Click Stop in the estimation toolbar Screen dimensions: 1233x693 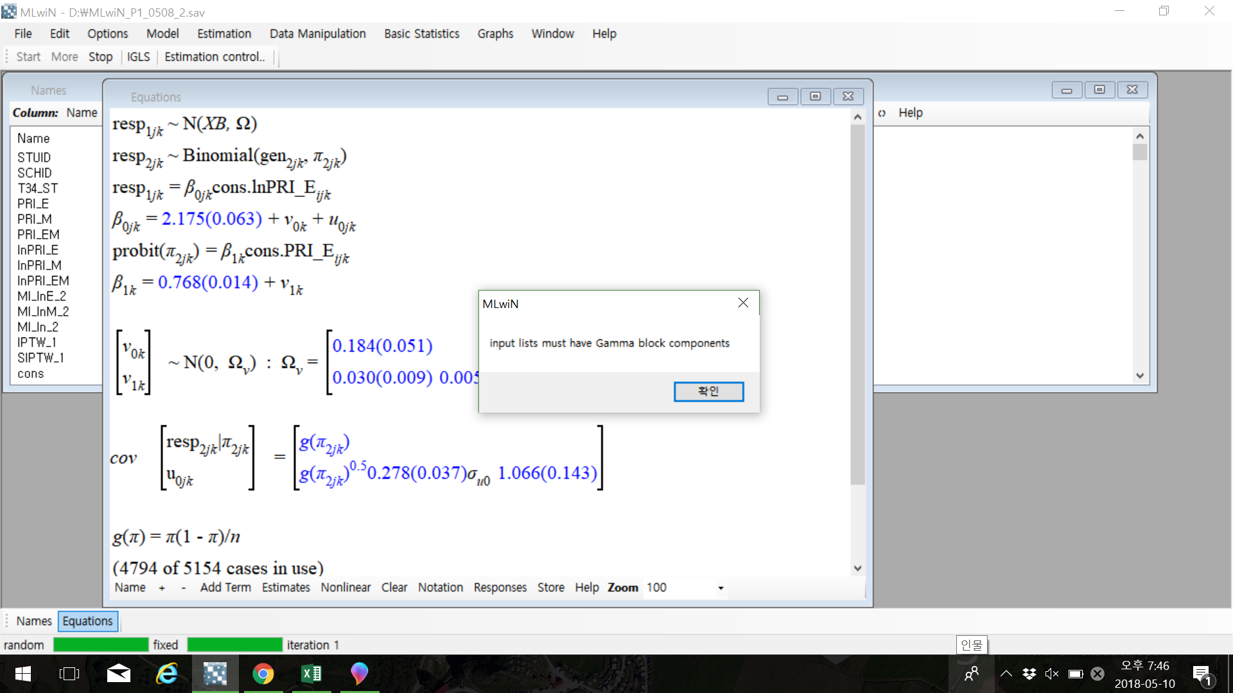click(x=100, y=57)
